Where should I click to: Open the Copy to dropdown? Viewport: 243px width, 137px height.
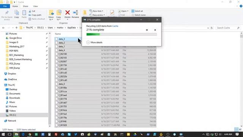[58, 18]
